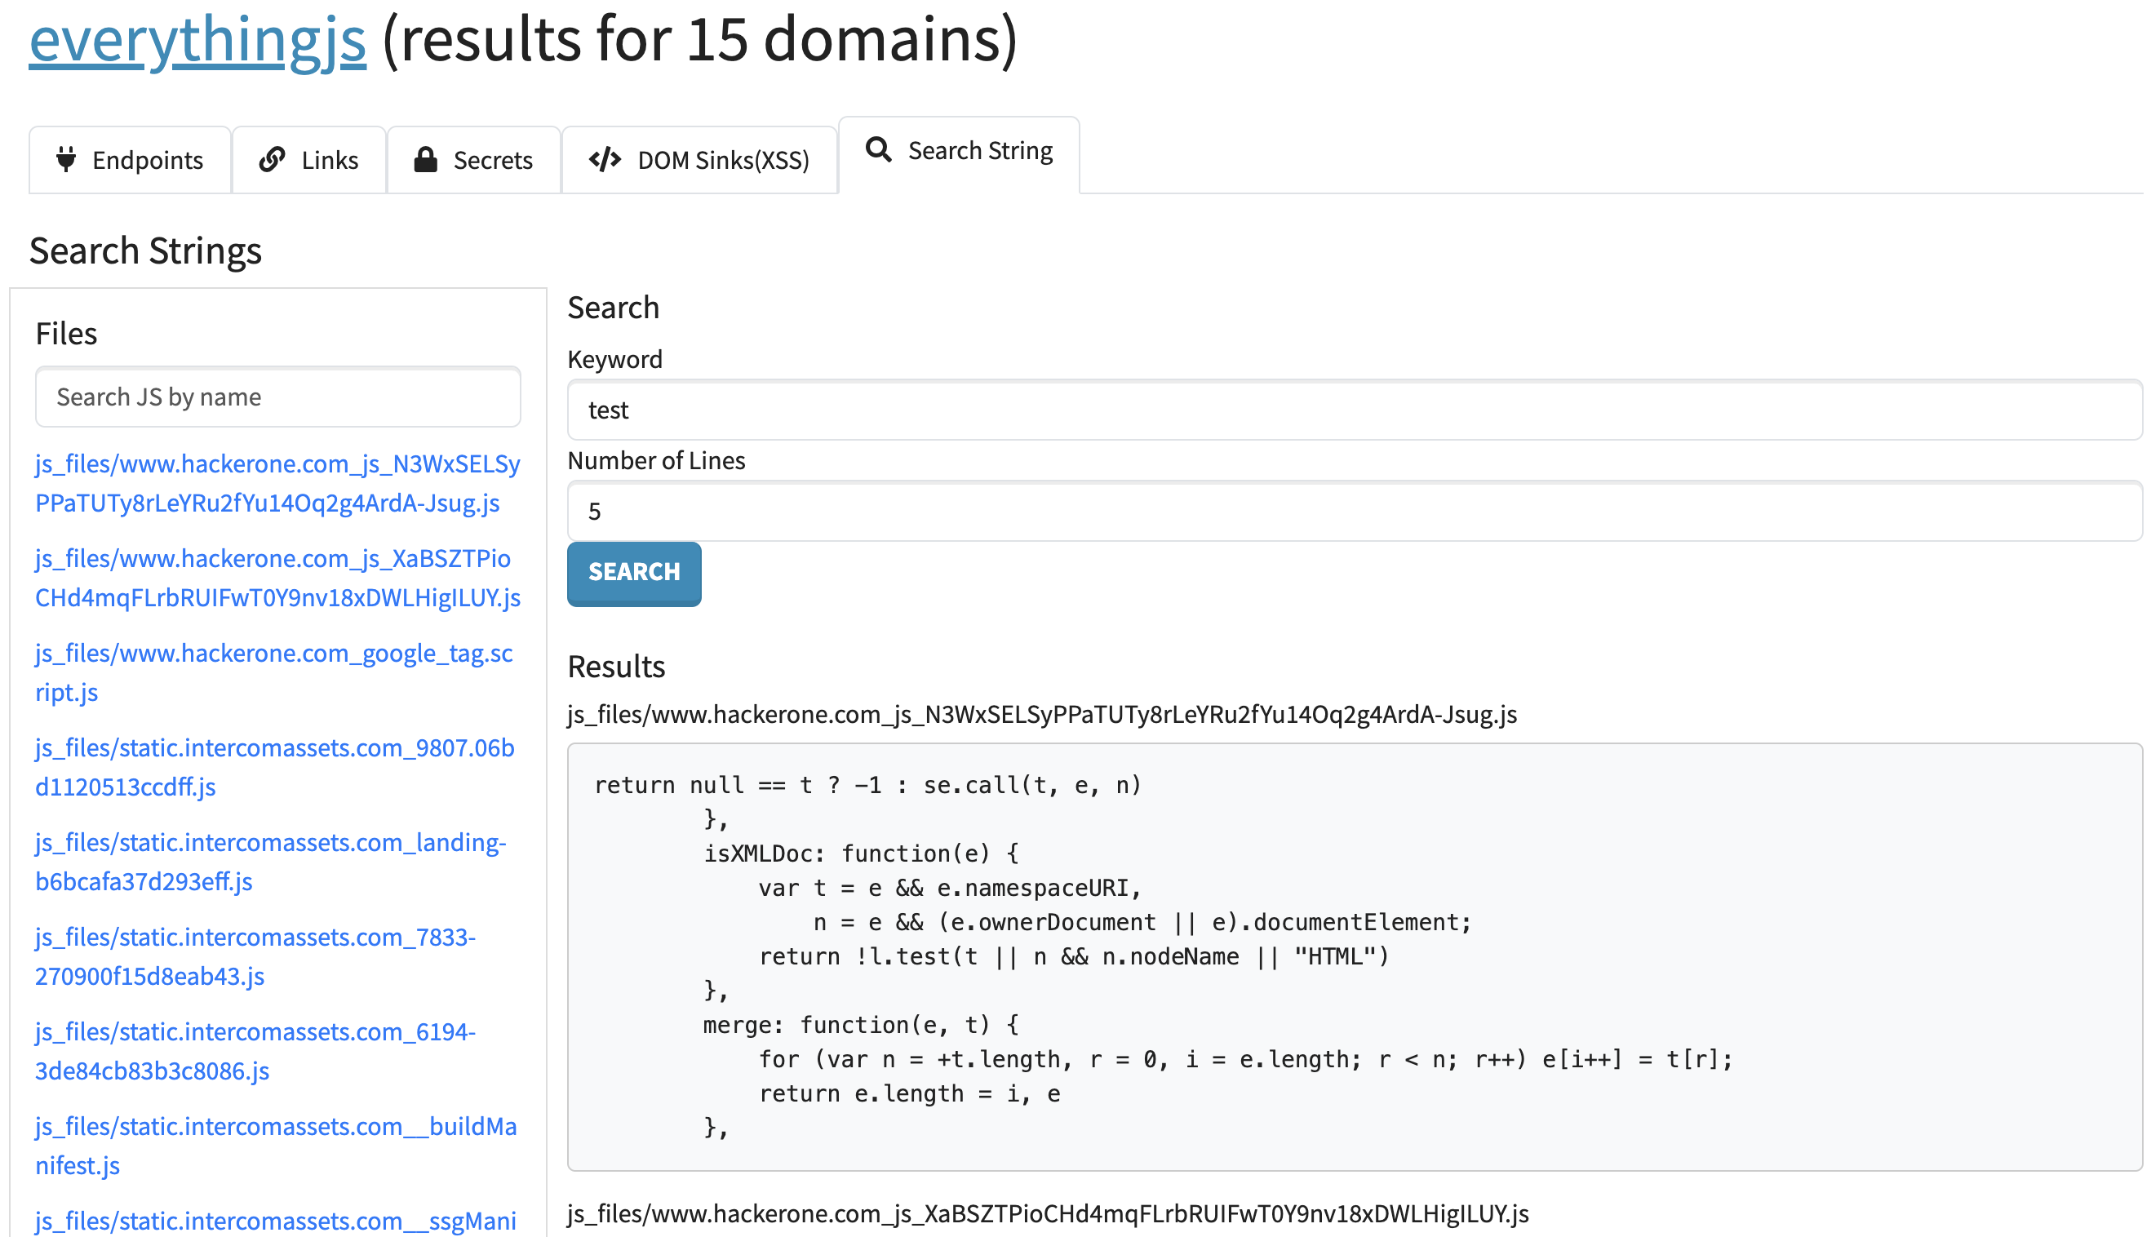2151x1237 pixels.
Task: Click the padlock icon on Secrets tab
Action: pyautogui.click(x=426, y=159)
